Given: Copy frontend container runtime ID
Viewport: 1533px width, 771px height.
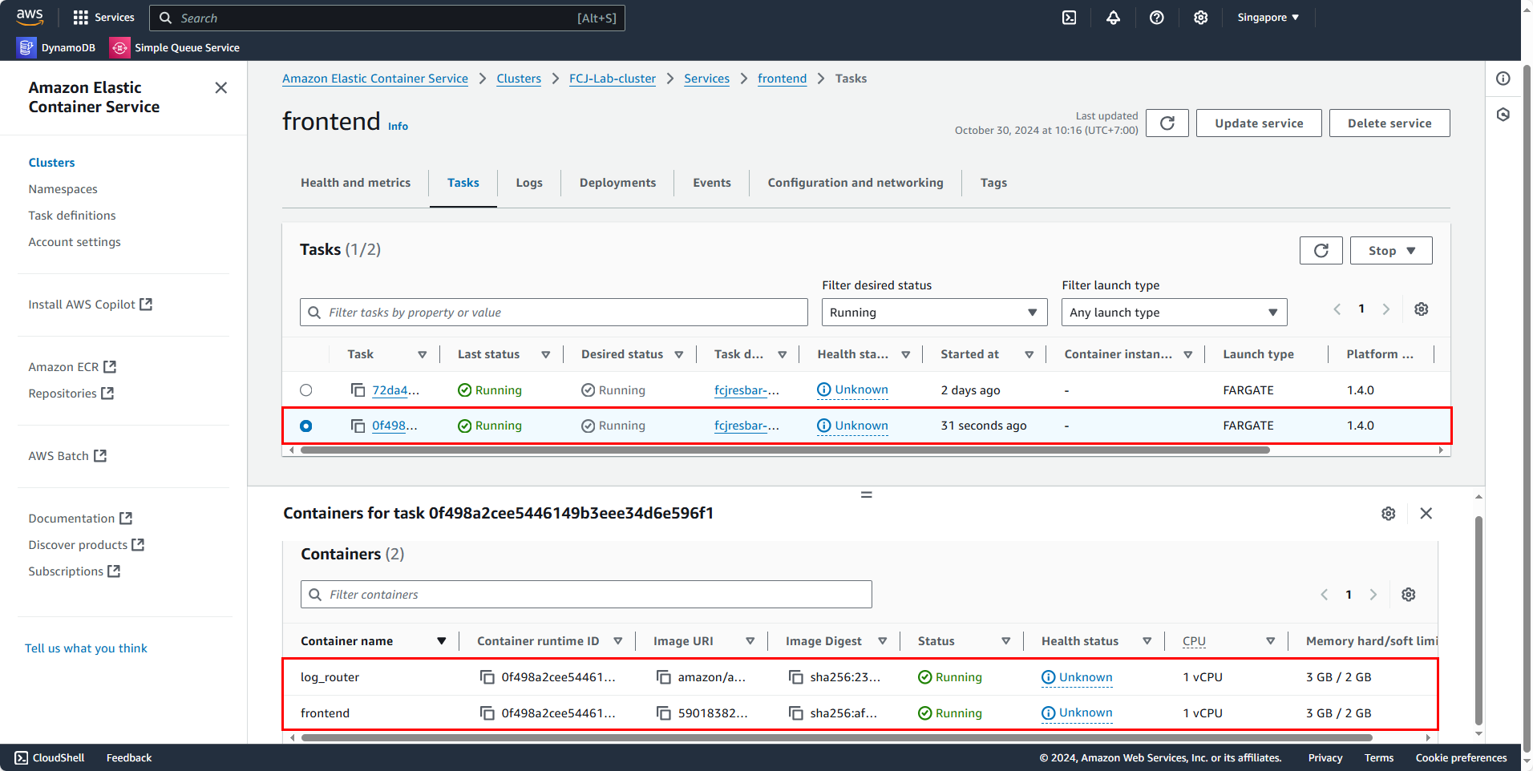Looking at the screenshot, I should (487, 713).
